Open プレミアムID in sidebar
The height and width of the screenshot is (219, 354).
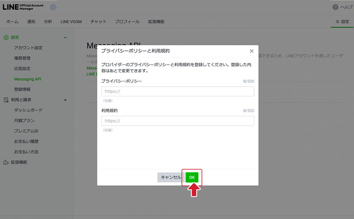click(x=26, y=131)
